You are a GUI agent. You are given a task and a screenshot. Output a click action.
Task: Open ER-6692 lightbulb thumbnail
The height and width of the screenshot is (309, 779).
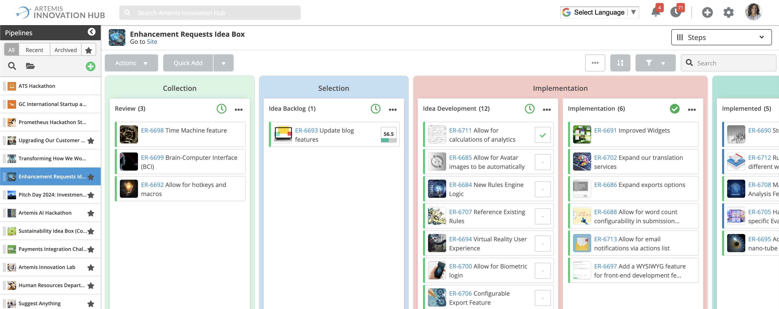(129, 189)
